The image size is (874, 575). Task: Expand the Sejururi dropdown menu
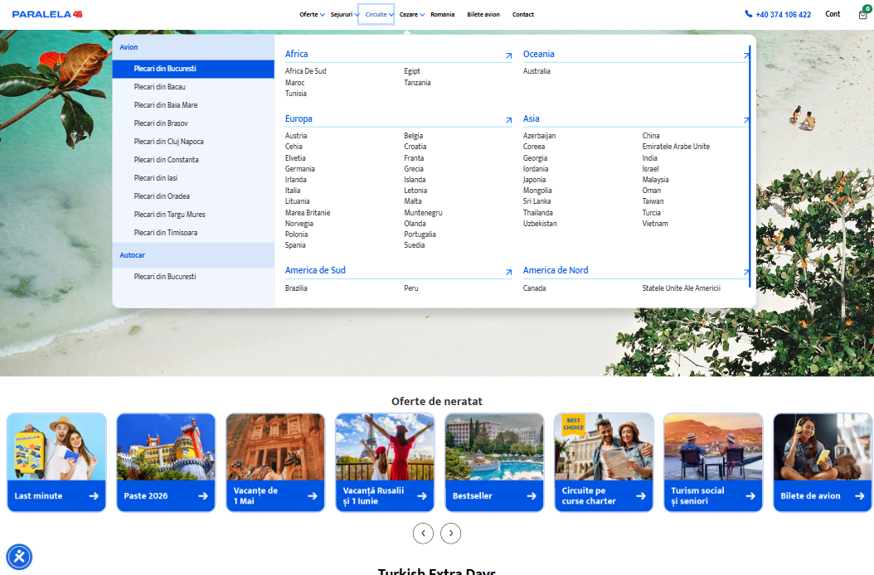[345, 14]
